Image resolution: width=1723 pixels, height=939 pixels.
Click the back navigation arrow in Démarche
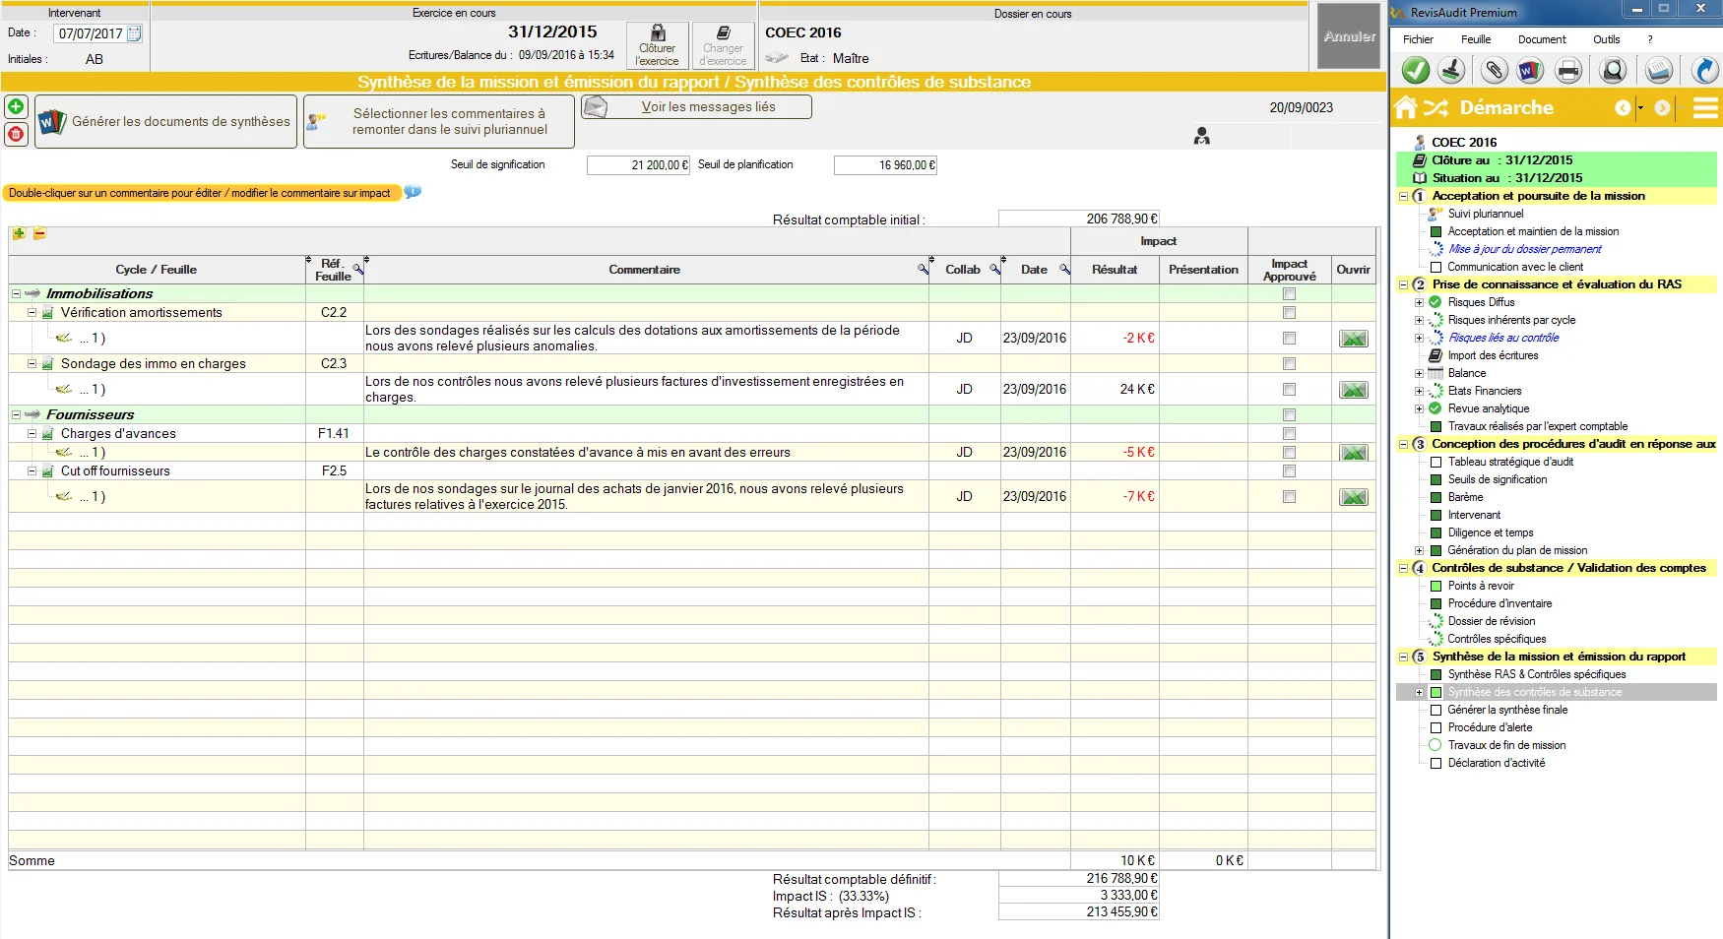pyautogui.click(x=1623, y=107)
